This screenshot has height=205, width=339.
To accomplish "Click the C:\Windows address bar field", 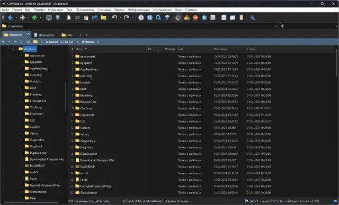I will click(x=138, y=26).
